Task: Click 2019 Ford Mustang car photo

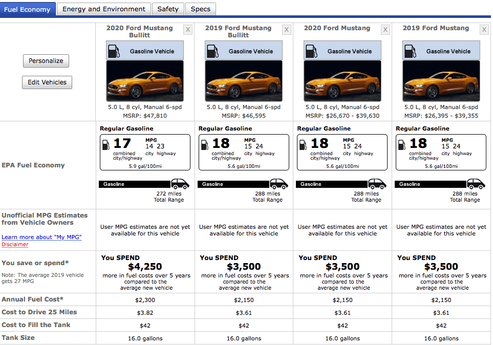Action: point(441,81)
